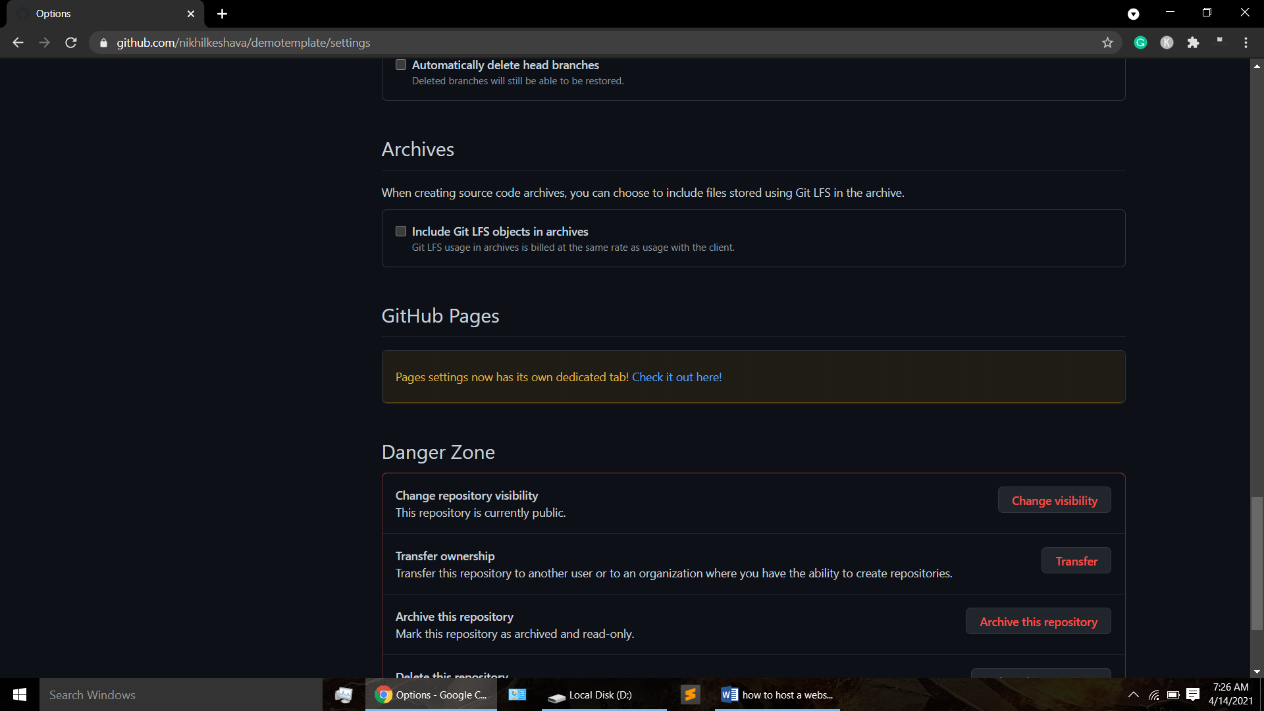Show hidden system tray icons
The height and width of the screenshot is (711, 1264).
[x=1133, y=695]
